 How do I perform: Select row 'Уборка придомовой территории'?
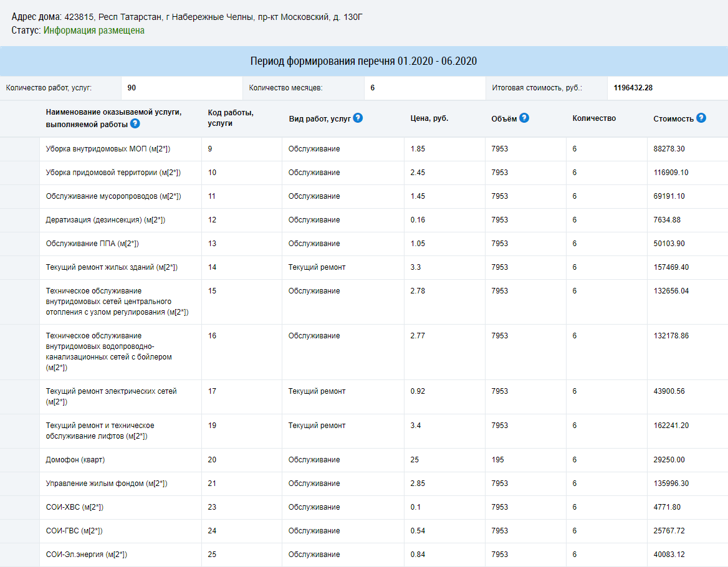tap(364, 173)
